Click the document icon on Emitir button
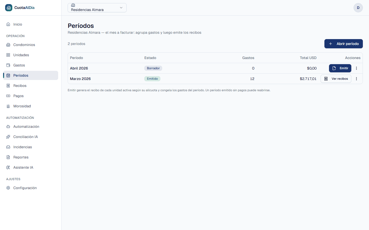The image size is (369, 230). pos(334,68)
